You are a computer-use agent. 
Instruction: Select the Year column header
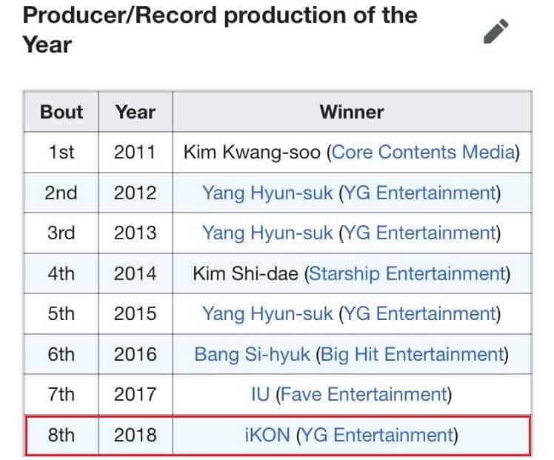point(135,112)
